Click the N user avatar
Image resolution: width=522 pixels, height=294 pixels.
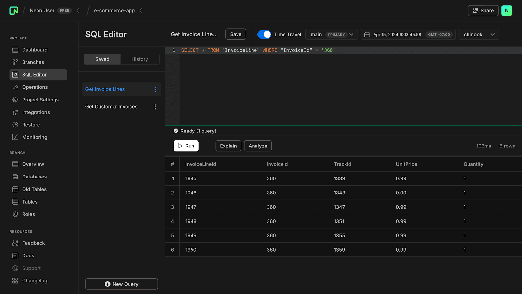(506, 10)
